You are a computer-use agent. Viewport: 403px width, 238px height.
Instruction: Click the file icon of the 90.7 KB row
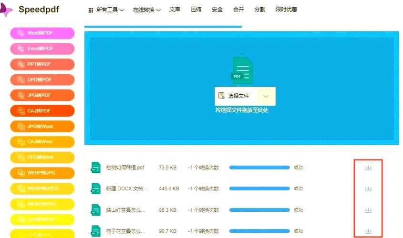[95, 231]
